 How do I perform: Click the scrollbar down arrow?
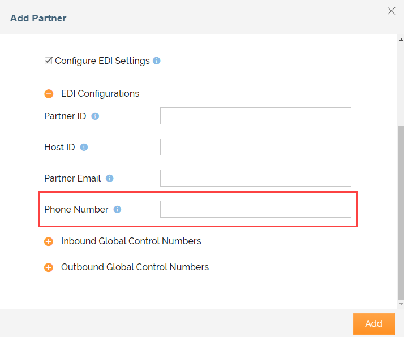click(x=401, y=304)
